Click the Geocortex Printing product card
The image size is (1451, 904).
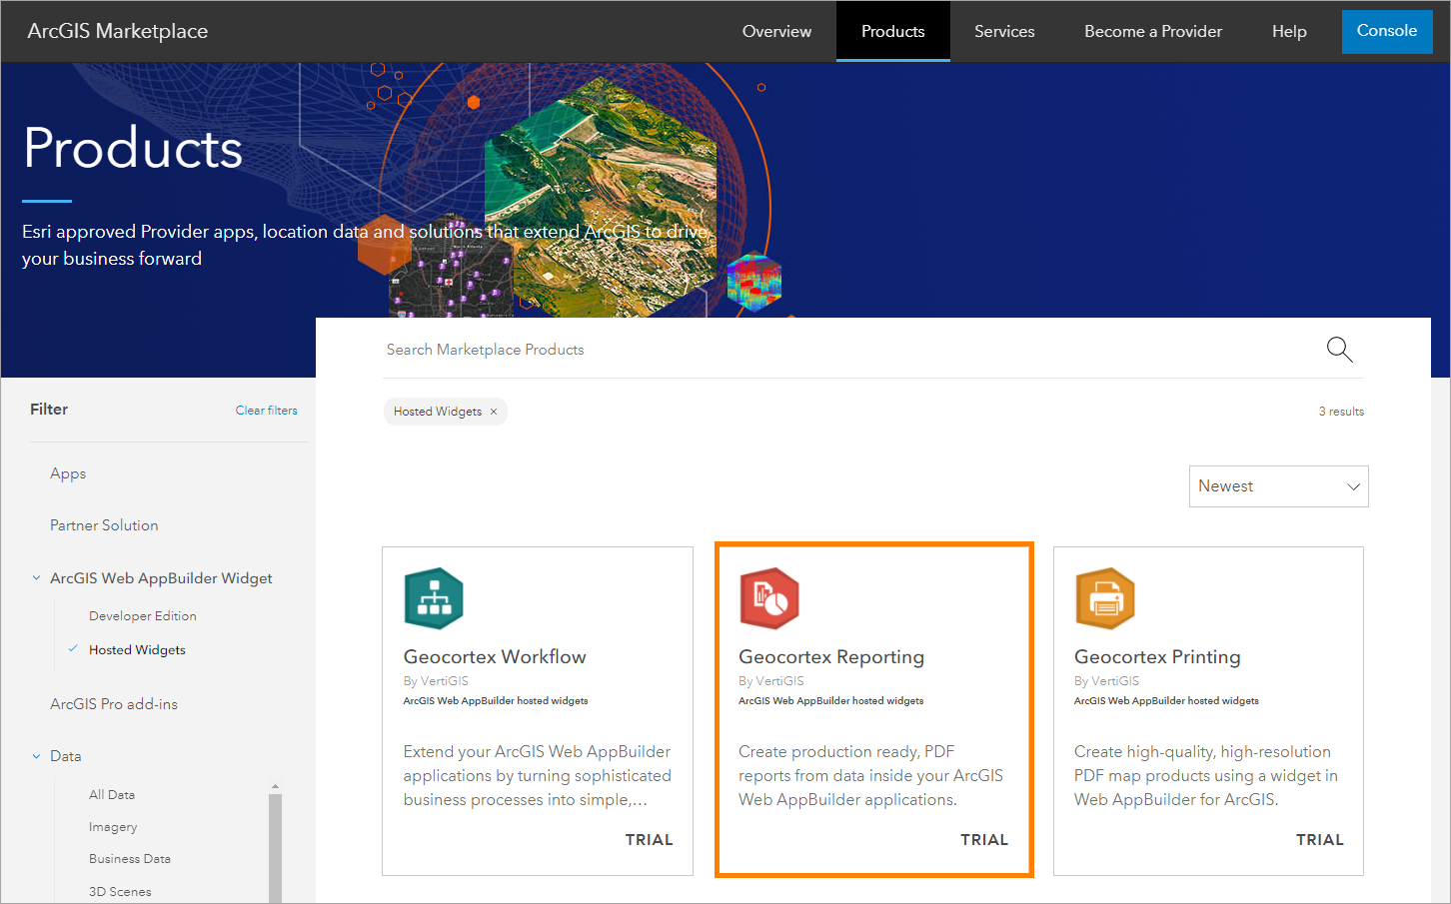pos(1208,711)
